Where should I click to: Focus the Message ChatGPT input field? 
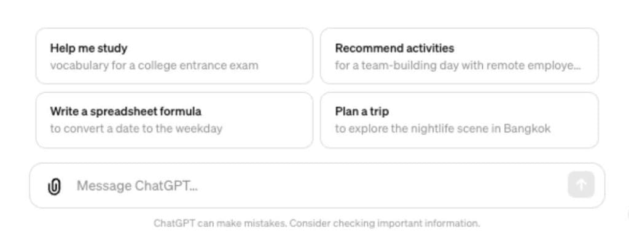pos(307,186)
